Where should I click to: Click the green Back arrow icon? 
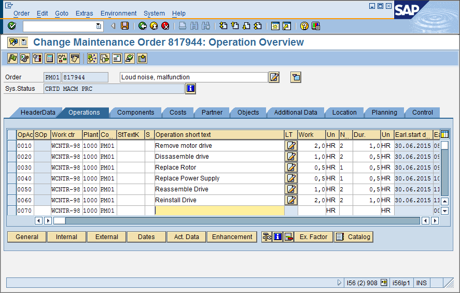click(143, 26)
